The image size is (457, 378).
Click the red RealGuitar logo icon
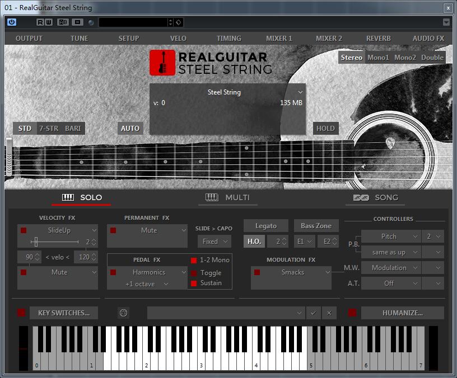[162, 63]
